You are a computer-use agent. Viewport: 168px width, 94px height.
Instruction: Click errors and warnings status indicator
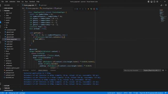click(x=2, y=93)
